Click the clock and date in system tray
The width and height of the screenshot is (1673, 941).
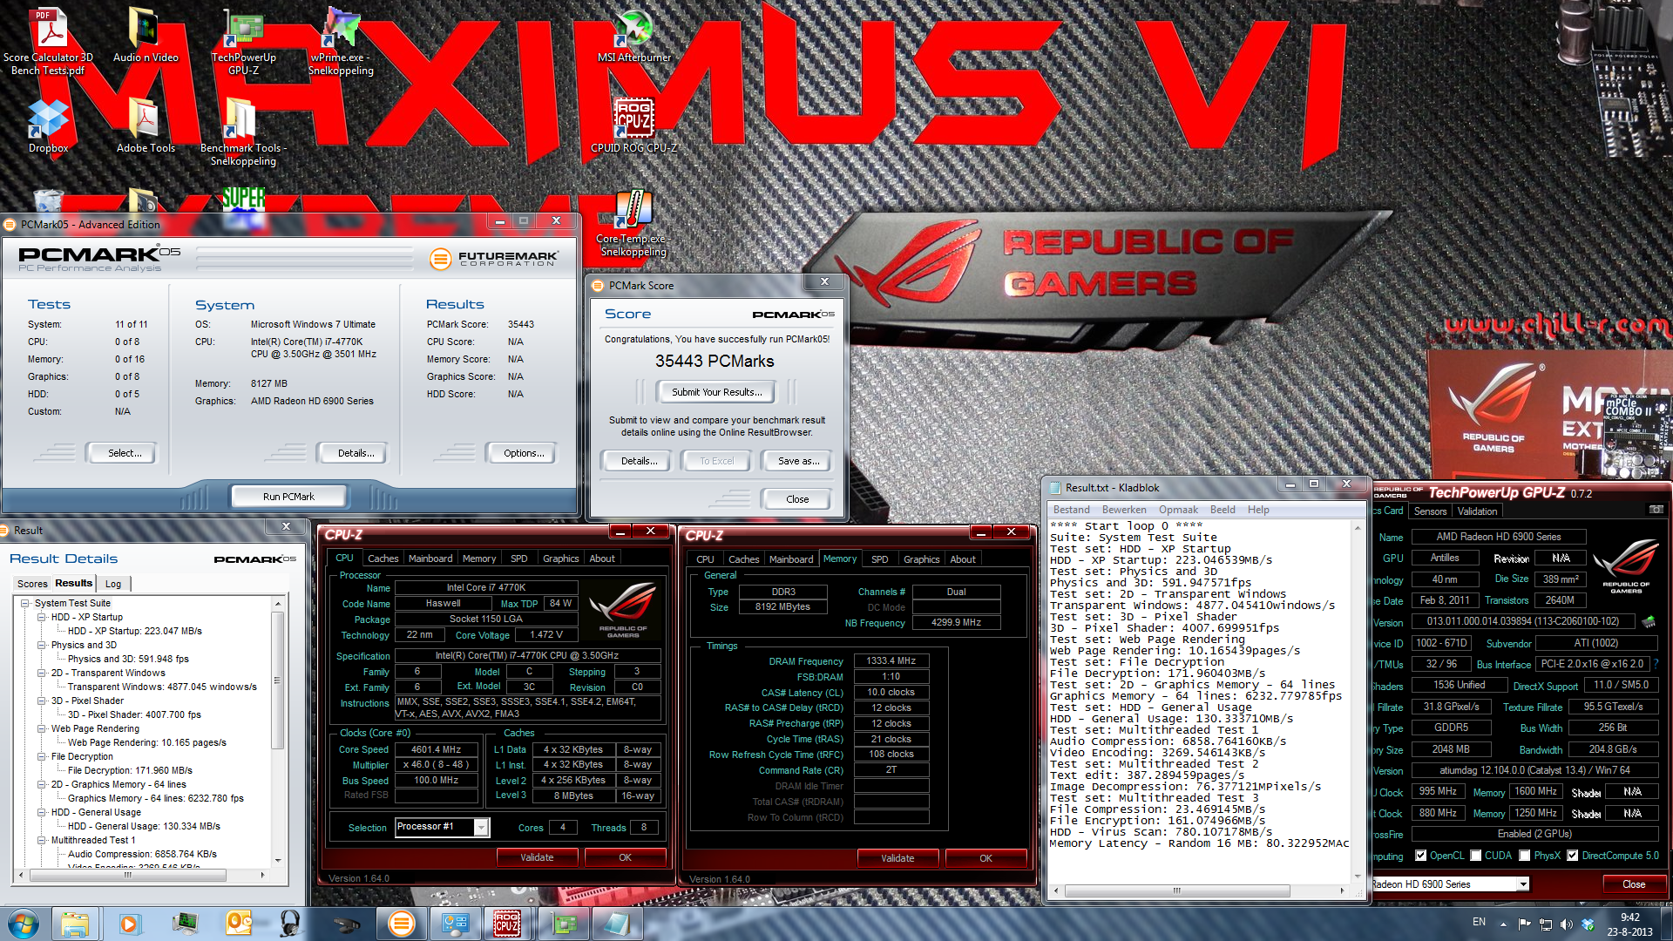1629,924
